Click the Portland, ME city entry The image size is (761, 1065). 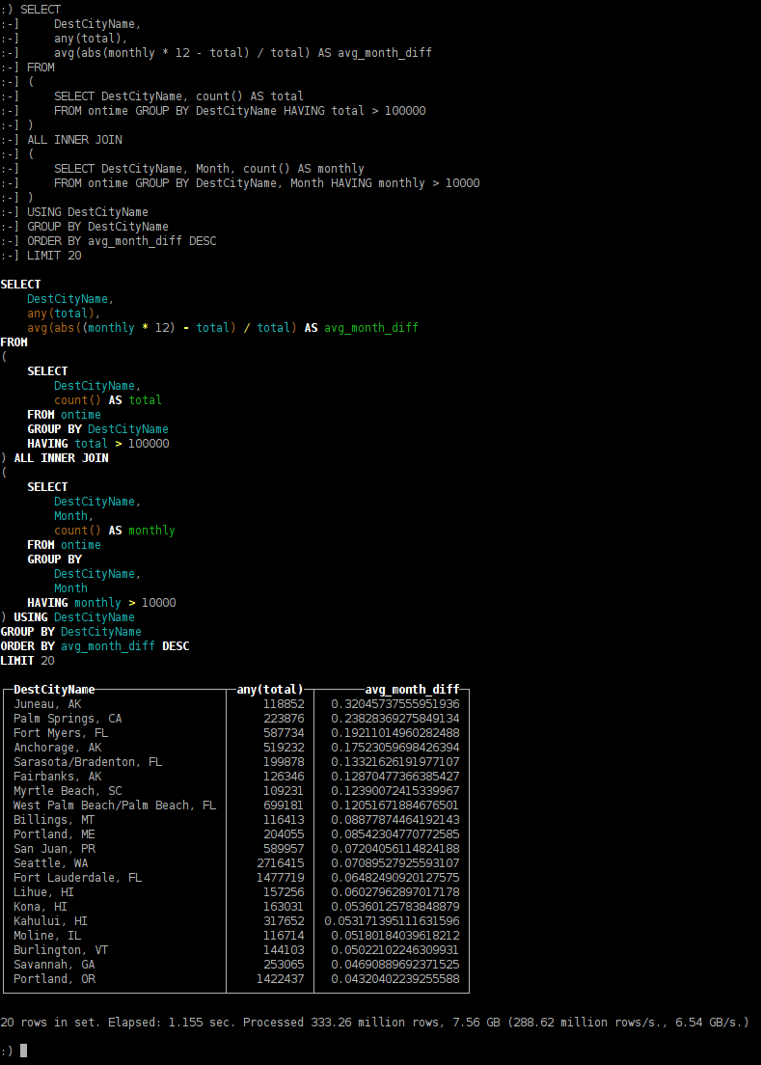point(54,834)
